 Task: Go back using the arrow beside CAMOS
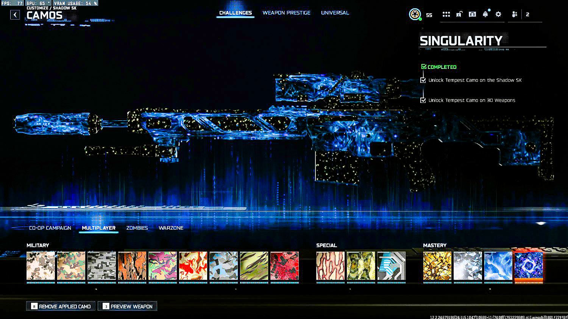pos(15,15)
